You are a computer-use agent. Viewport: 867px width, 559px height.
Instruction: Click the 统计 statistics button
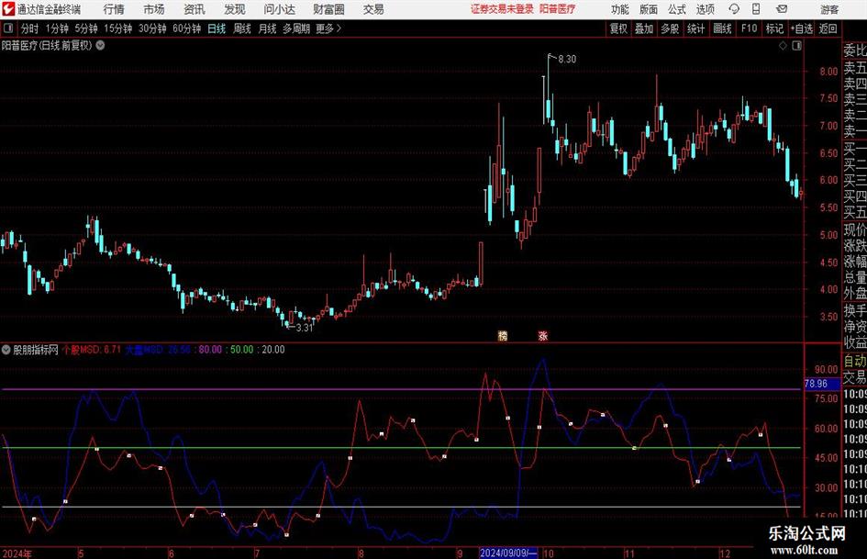[x=695, y=28]
